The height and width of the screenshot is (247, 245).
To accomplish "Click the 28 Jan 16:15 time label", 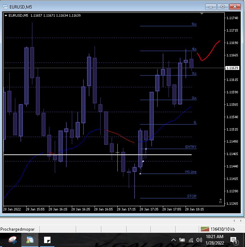I will pos(58,209).
